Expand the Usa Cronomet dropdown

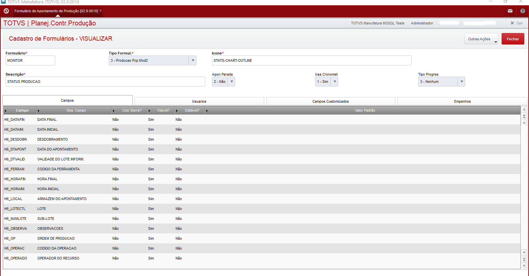pyautogui.click(x=335, y=82)
